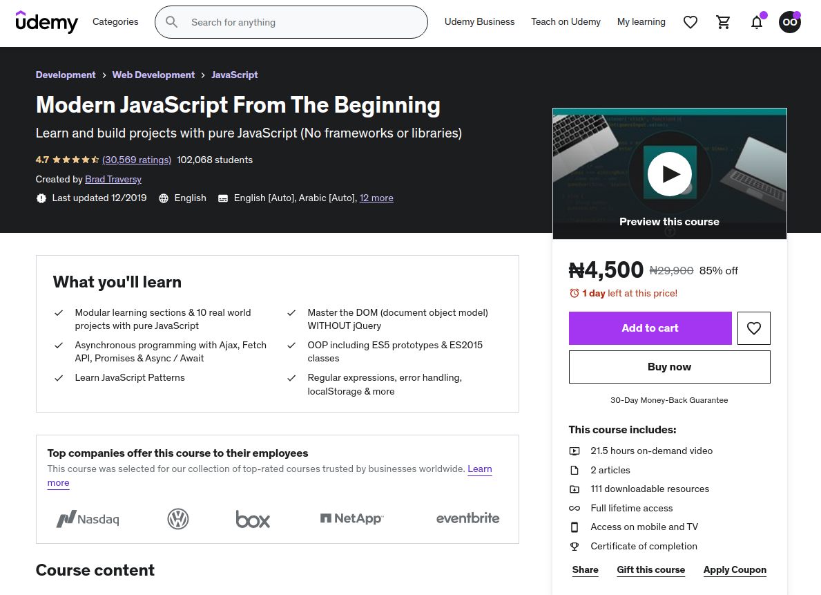Click Add to cart button
Screen dimensions: 821x595
[x=650, y=328]
